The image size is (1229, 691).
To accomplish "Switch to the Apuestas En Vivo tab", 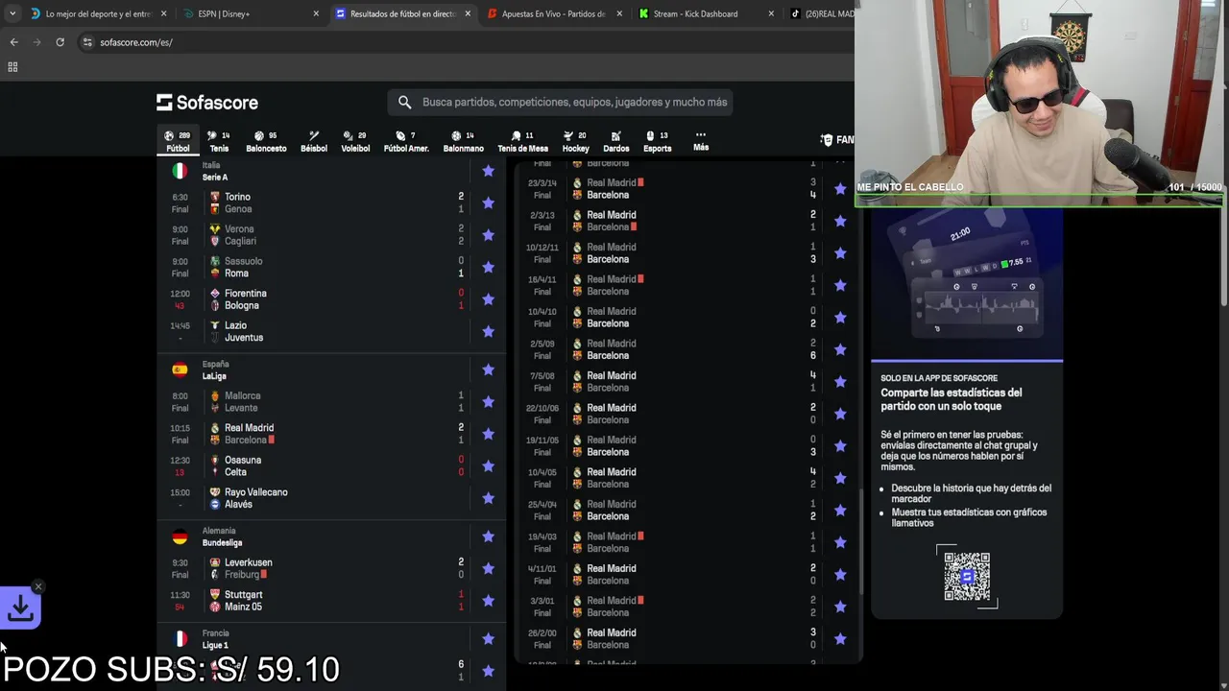I will pyautogui.click(x=552, y=13).
